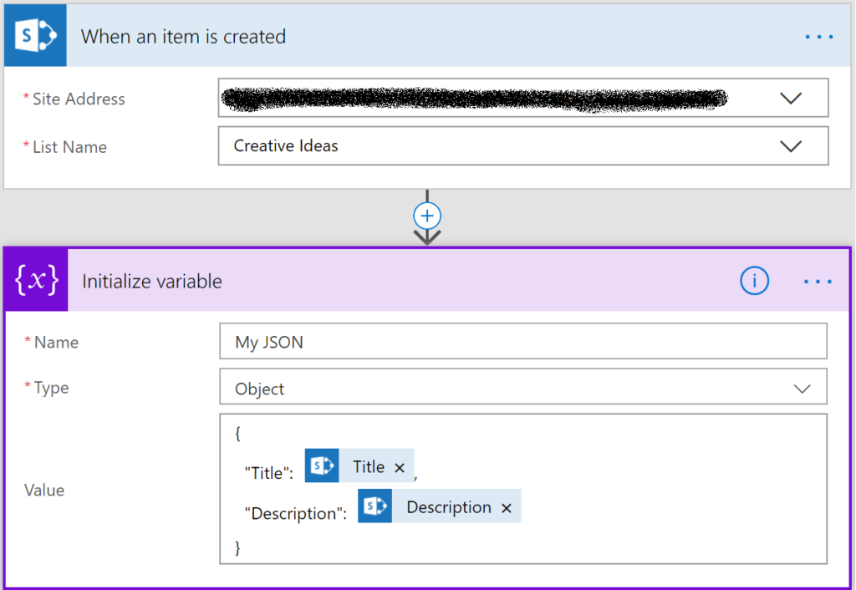Open the Site Address dropdown

pos(791,98)
